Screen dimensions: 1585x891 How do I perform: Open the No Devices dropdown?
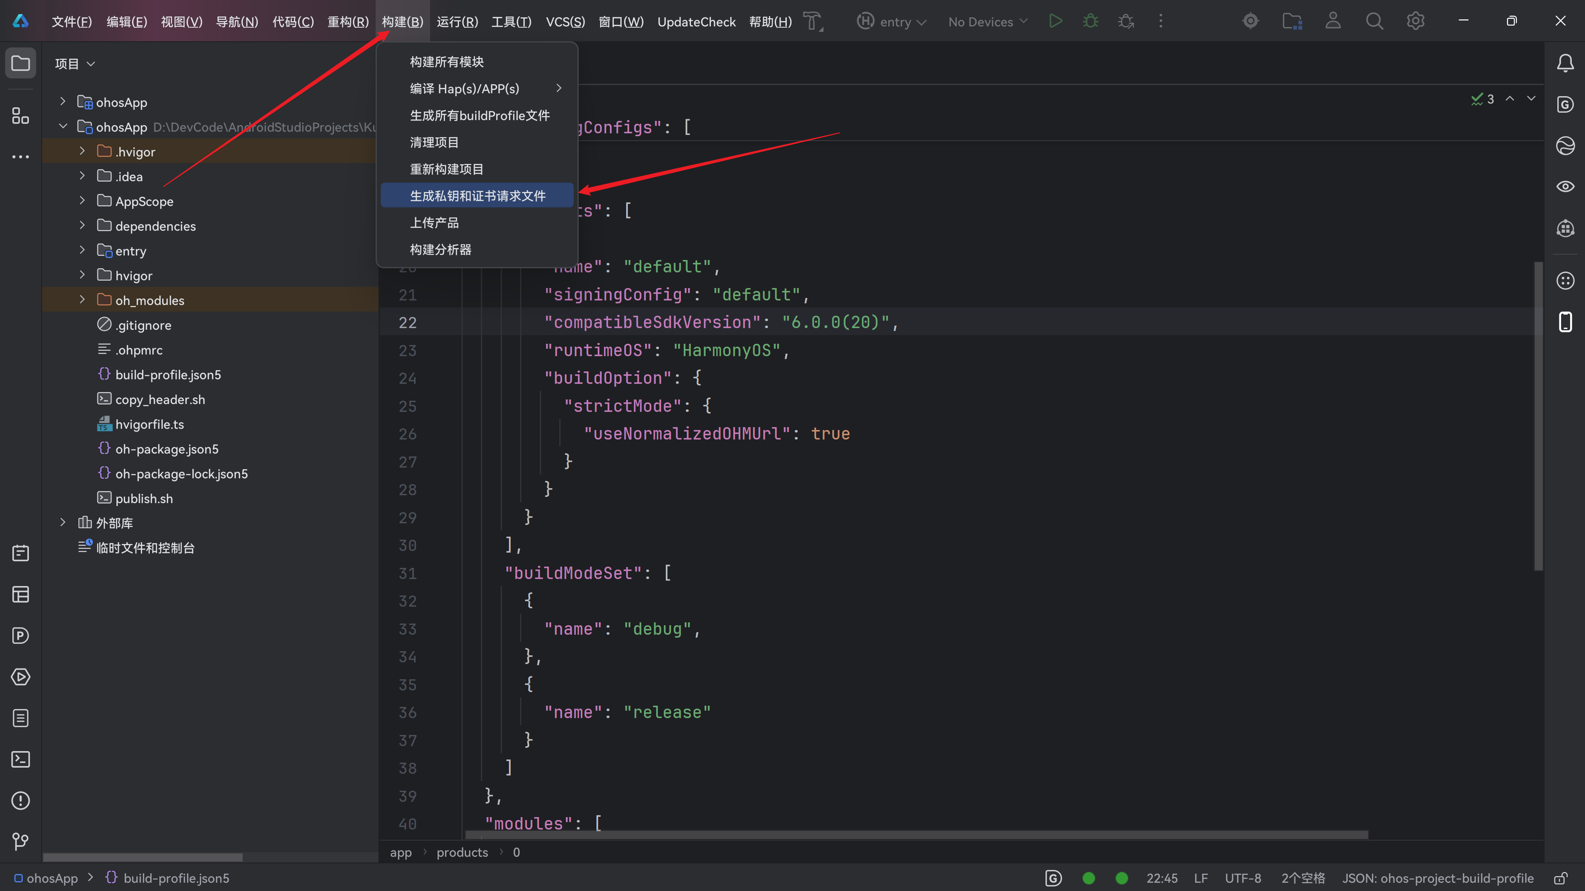pyautogui.click(x=988, y=21)
